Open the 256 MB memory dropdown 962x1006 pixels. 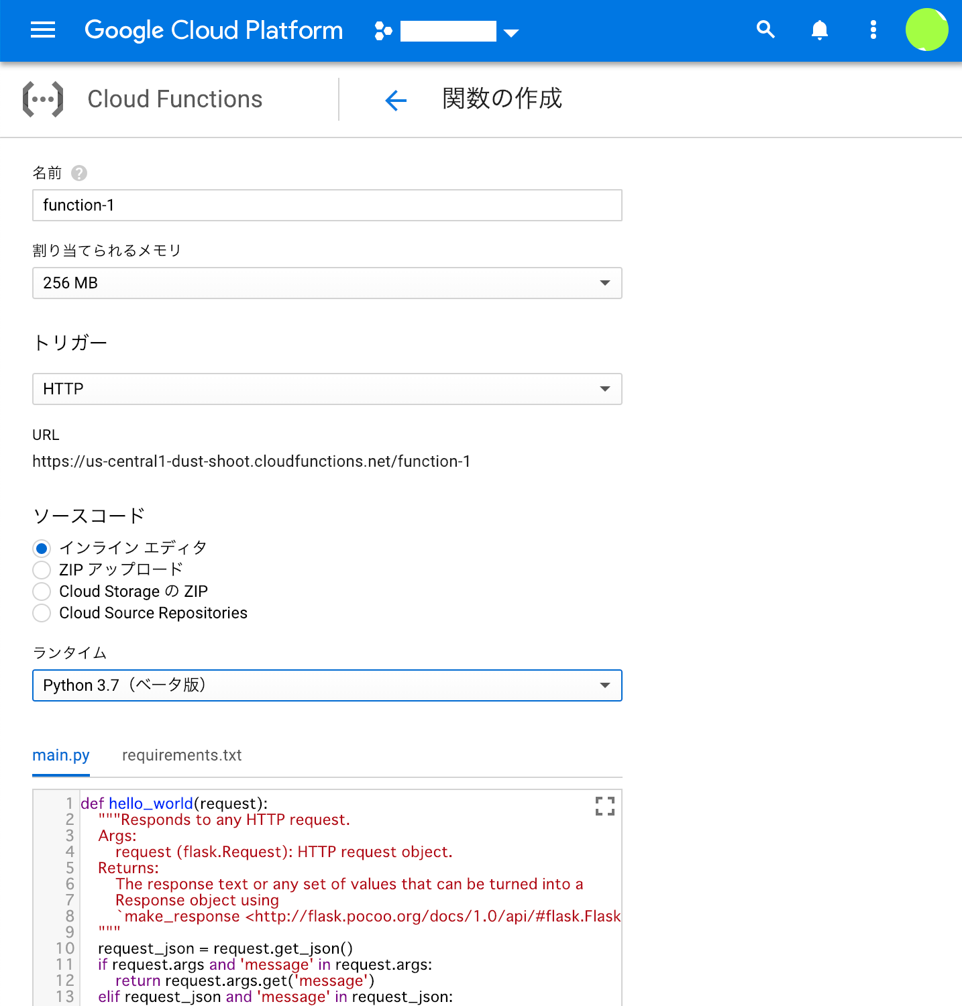tap(327, 283)
